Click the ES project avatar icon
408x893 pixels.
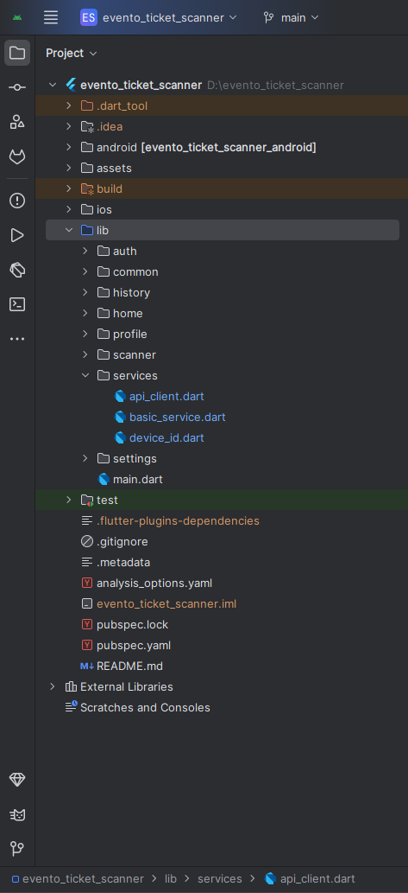[89, 17]
